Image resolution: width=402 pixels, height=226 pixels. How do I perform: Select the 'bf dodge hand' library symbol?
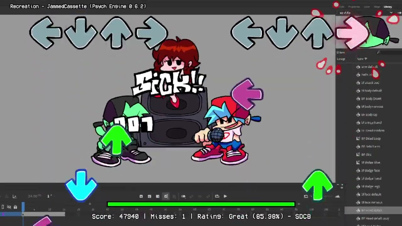point(371,179)
